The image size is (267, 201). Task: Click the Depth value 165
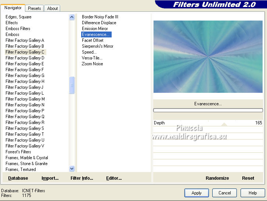tap(259, 123)
